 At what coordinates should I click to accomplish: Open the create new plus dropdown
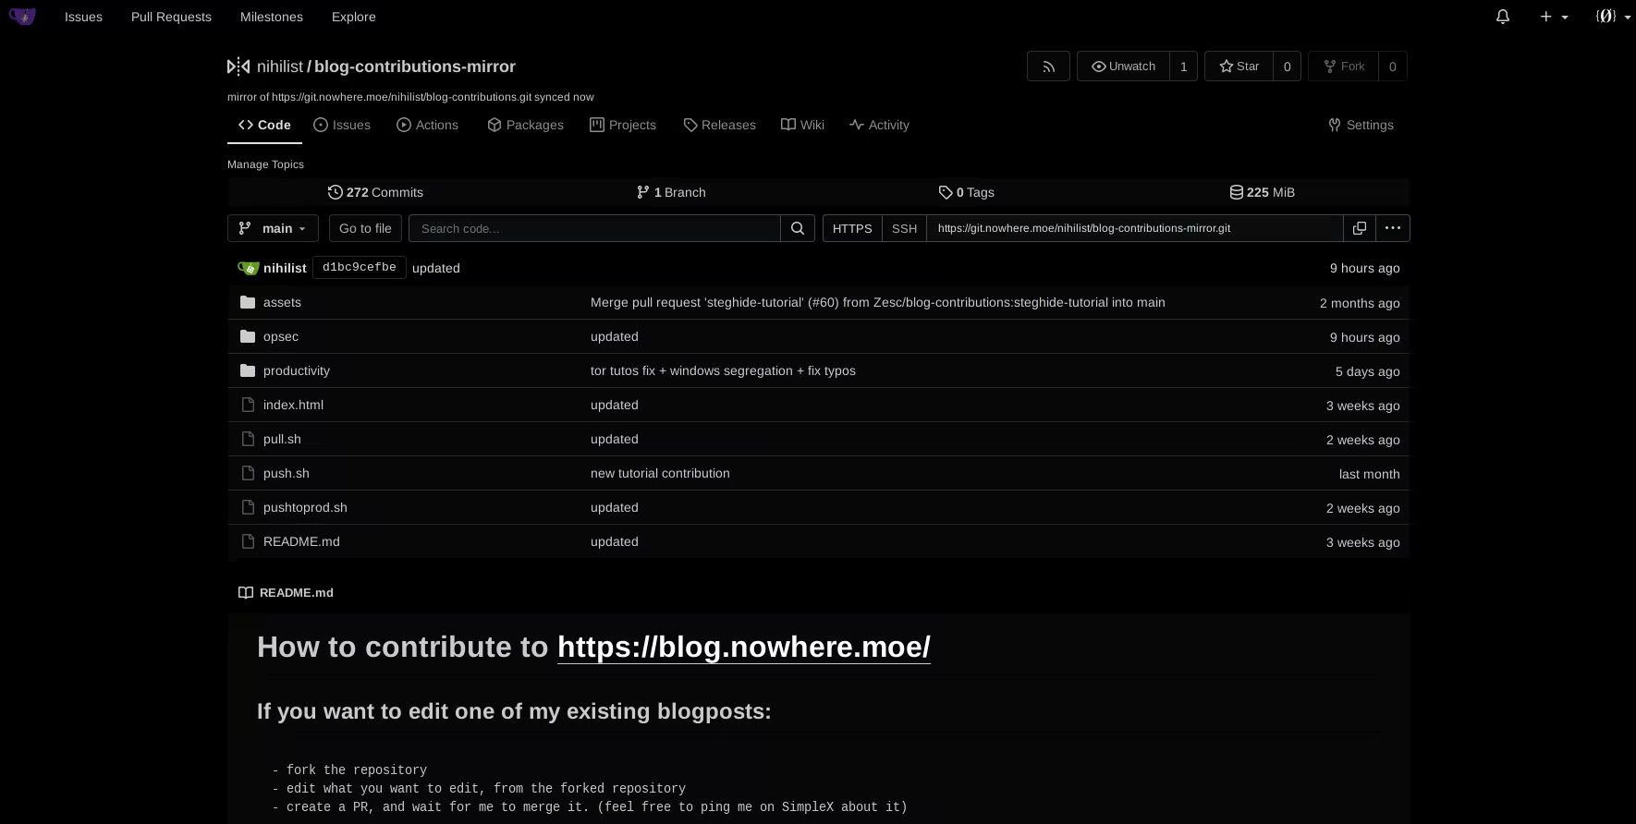(x=1553, y=17)
